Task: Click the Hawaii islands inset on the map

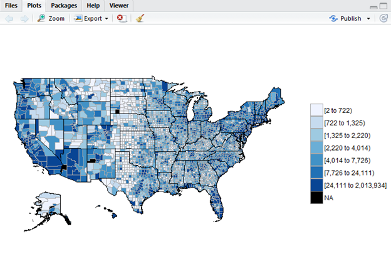Action: coord(107,211)
